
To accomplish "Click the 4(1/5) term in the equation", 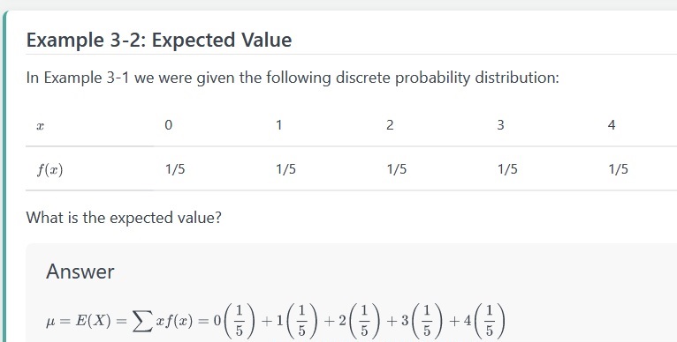I will pos(483,321).
